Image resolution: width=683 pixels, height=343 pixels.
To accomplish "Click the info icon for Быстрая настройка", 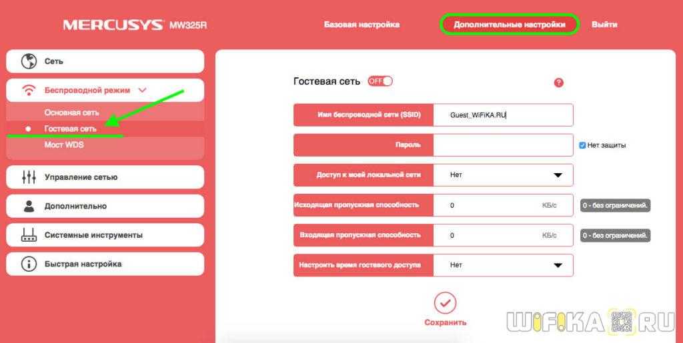I will pos(29,264).
